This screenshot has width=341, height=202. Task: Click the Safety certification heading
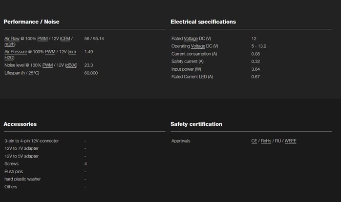coord(196,124)
